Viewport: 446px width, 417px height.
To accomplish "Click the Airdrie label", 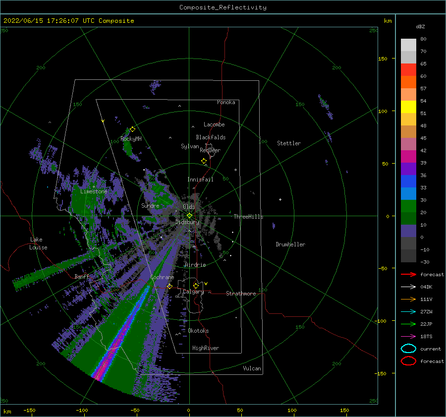I will [195, 265].
